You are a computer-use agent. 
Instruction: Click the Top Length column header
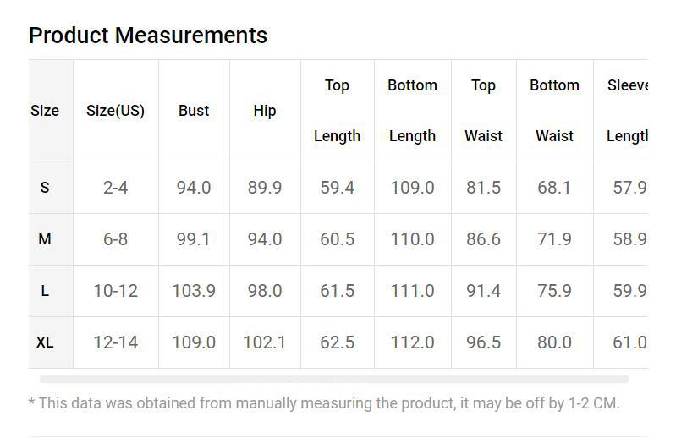coord(337,111)
